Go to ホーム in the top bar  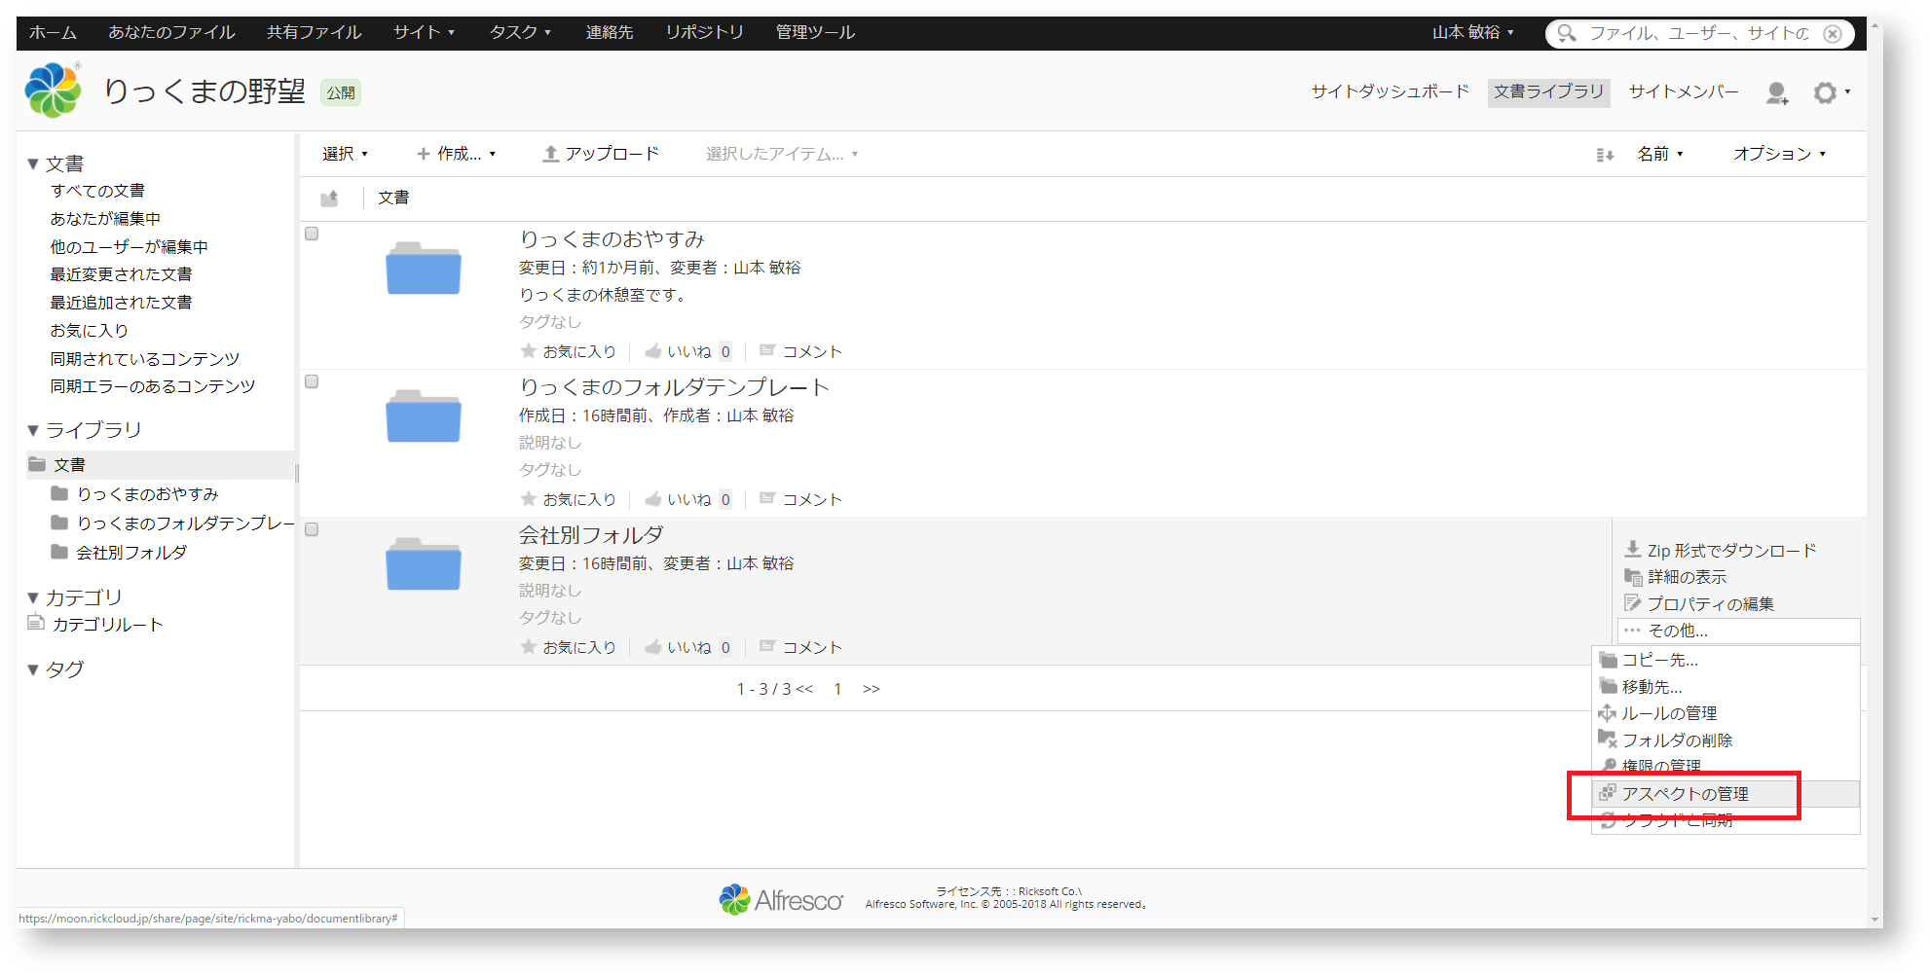(x=53, y=32)
